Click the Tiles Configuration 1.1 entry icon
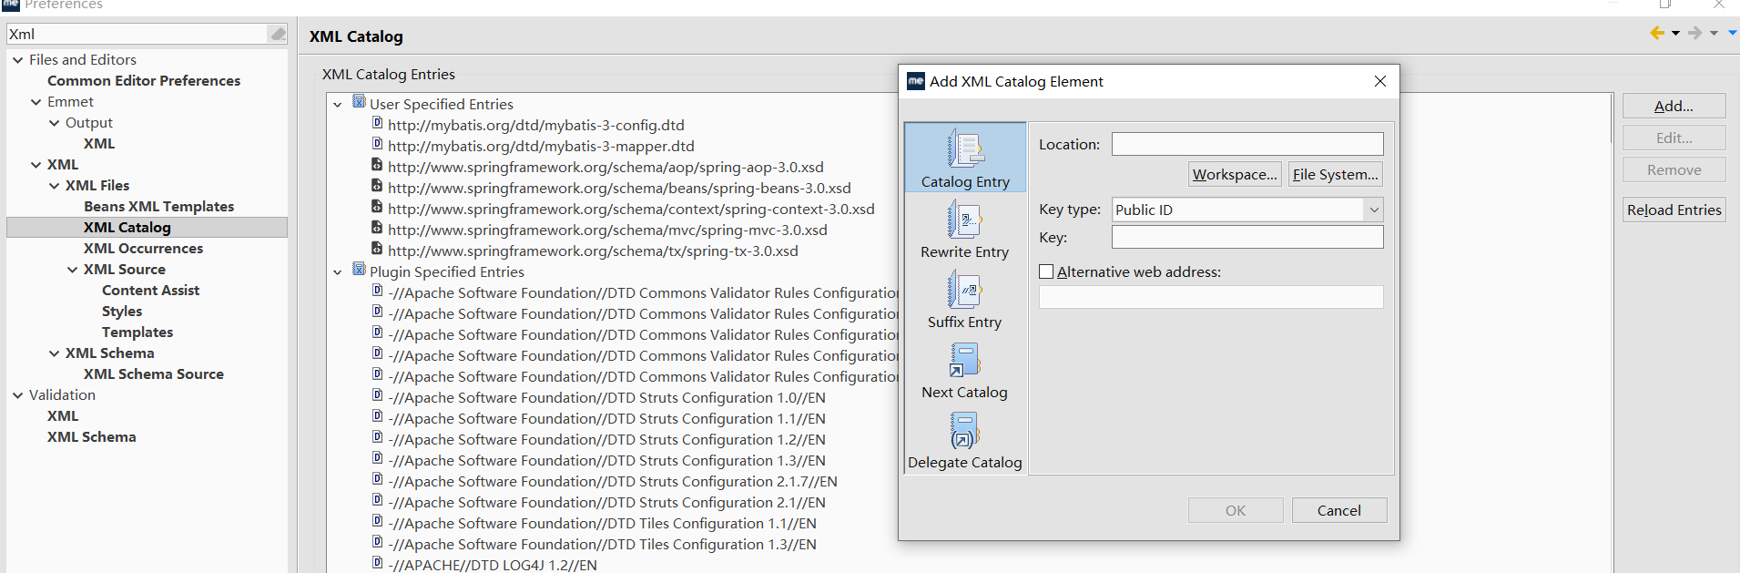The height and width of the screenshot is (573, 1740). pos(377,521)
